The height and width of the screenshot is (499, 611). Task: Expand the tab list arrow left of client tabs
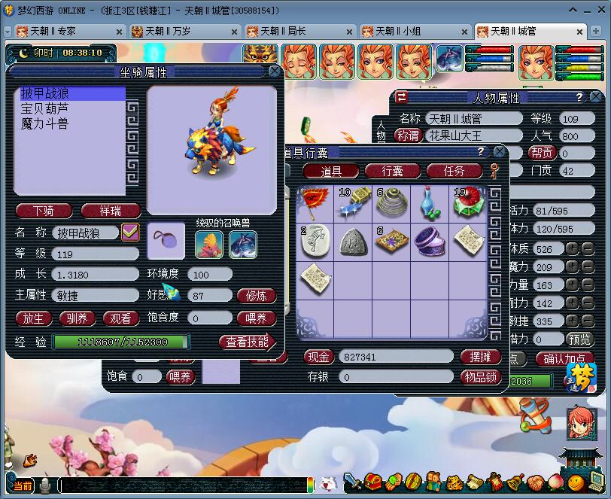[8, 32]
